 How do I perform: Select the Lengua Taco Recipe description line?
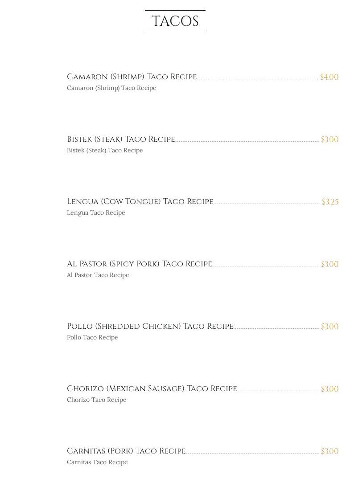[x=96, y=213]
